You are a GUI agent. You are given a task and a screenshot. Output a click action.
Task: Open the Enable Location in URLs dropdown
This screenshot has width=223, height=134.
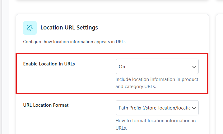pyautogui.click(x=157, y=66)
